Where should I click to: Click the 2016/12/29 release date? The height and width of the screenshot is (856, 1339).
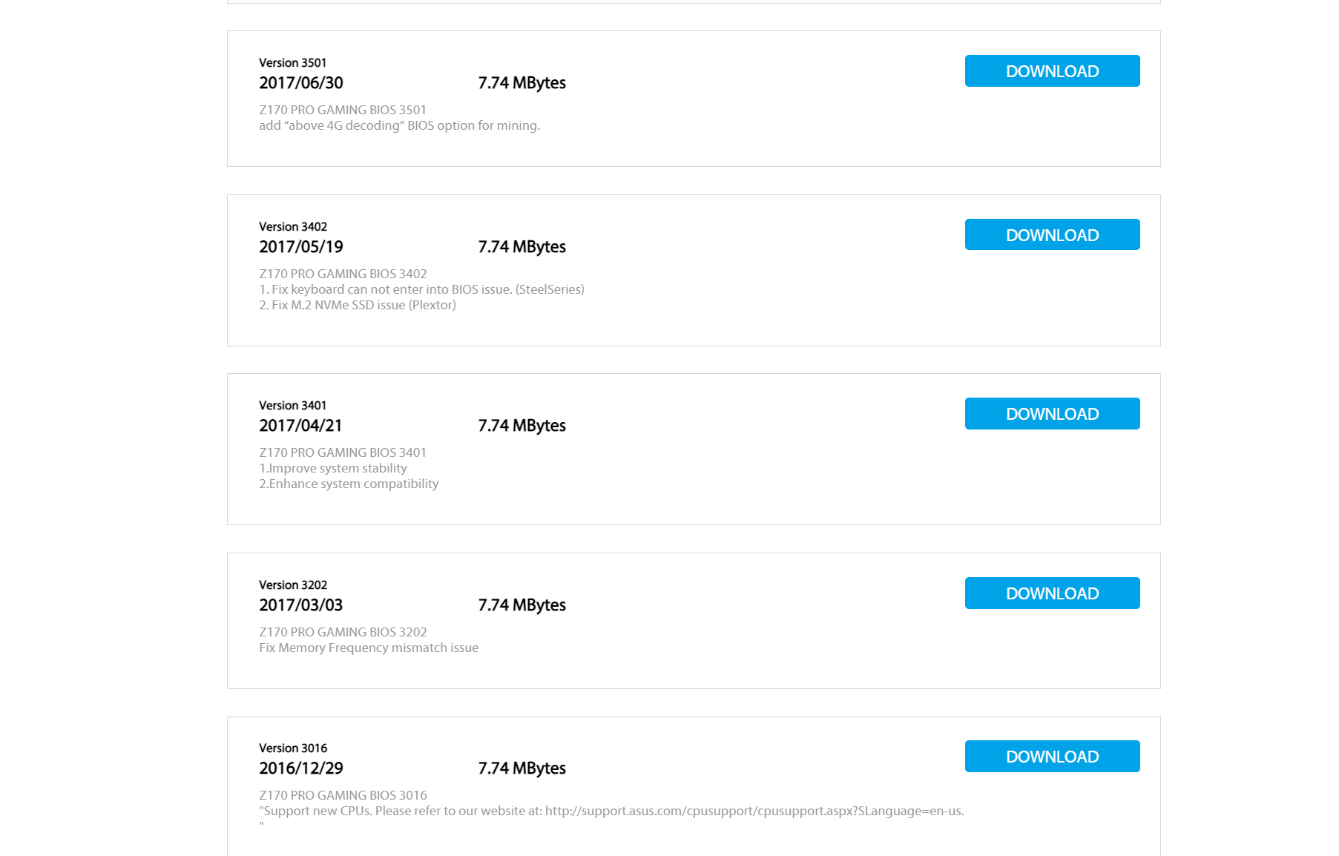(x=300, y=768)
